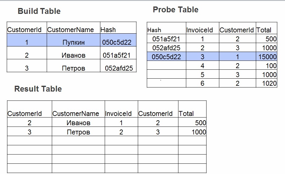The height and width of the screenshot is (177, 285).
Task: Click highlighted hash 050c5d22 in Probe Table
Action: tap(166, 57)
